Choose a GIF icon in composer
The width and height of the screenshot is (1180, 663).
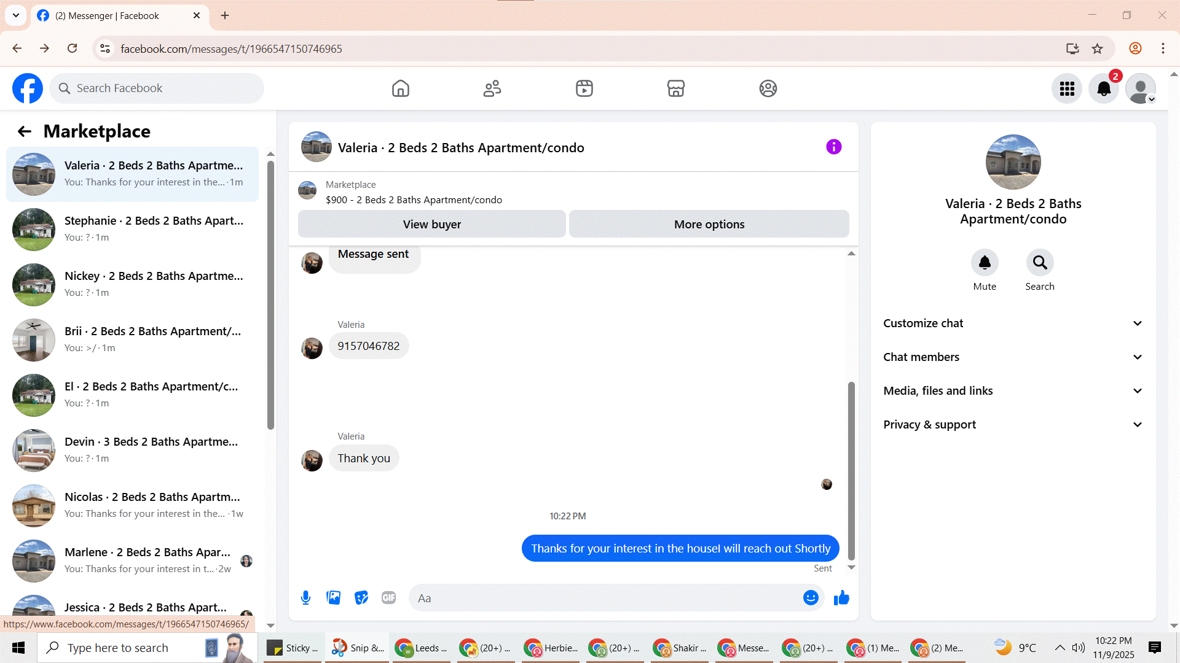click(389, 598)
